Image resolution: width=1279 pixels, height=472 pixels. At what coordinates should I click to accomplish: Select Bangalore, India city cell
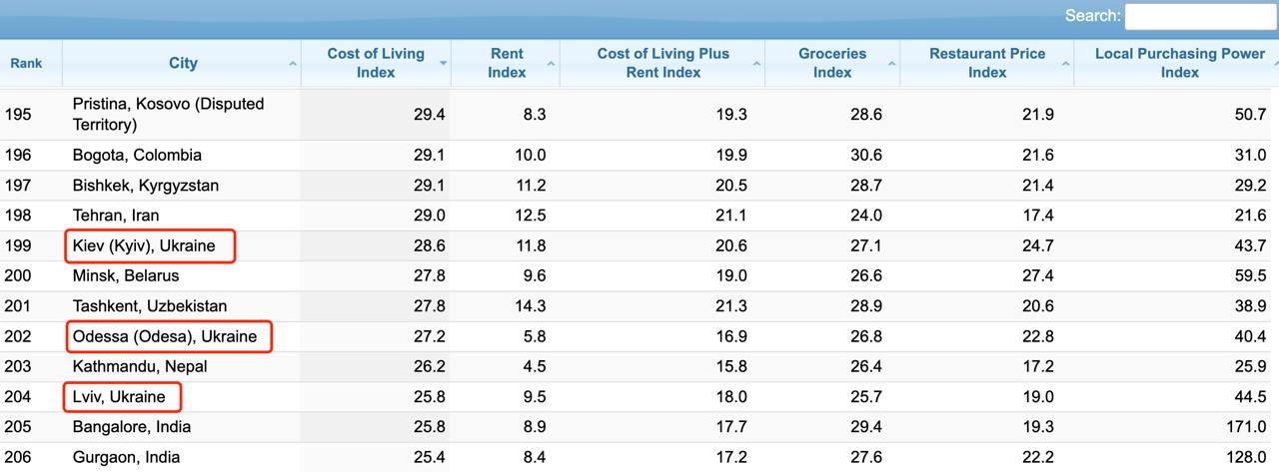pos(131,426)
